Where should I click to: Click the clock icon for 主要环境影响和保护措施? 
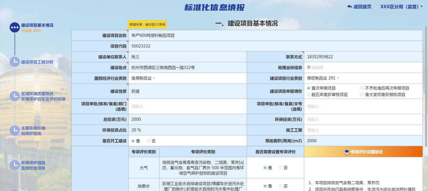(15, 131)
